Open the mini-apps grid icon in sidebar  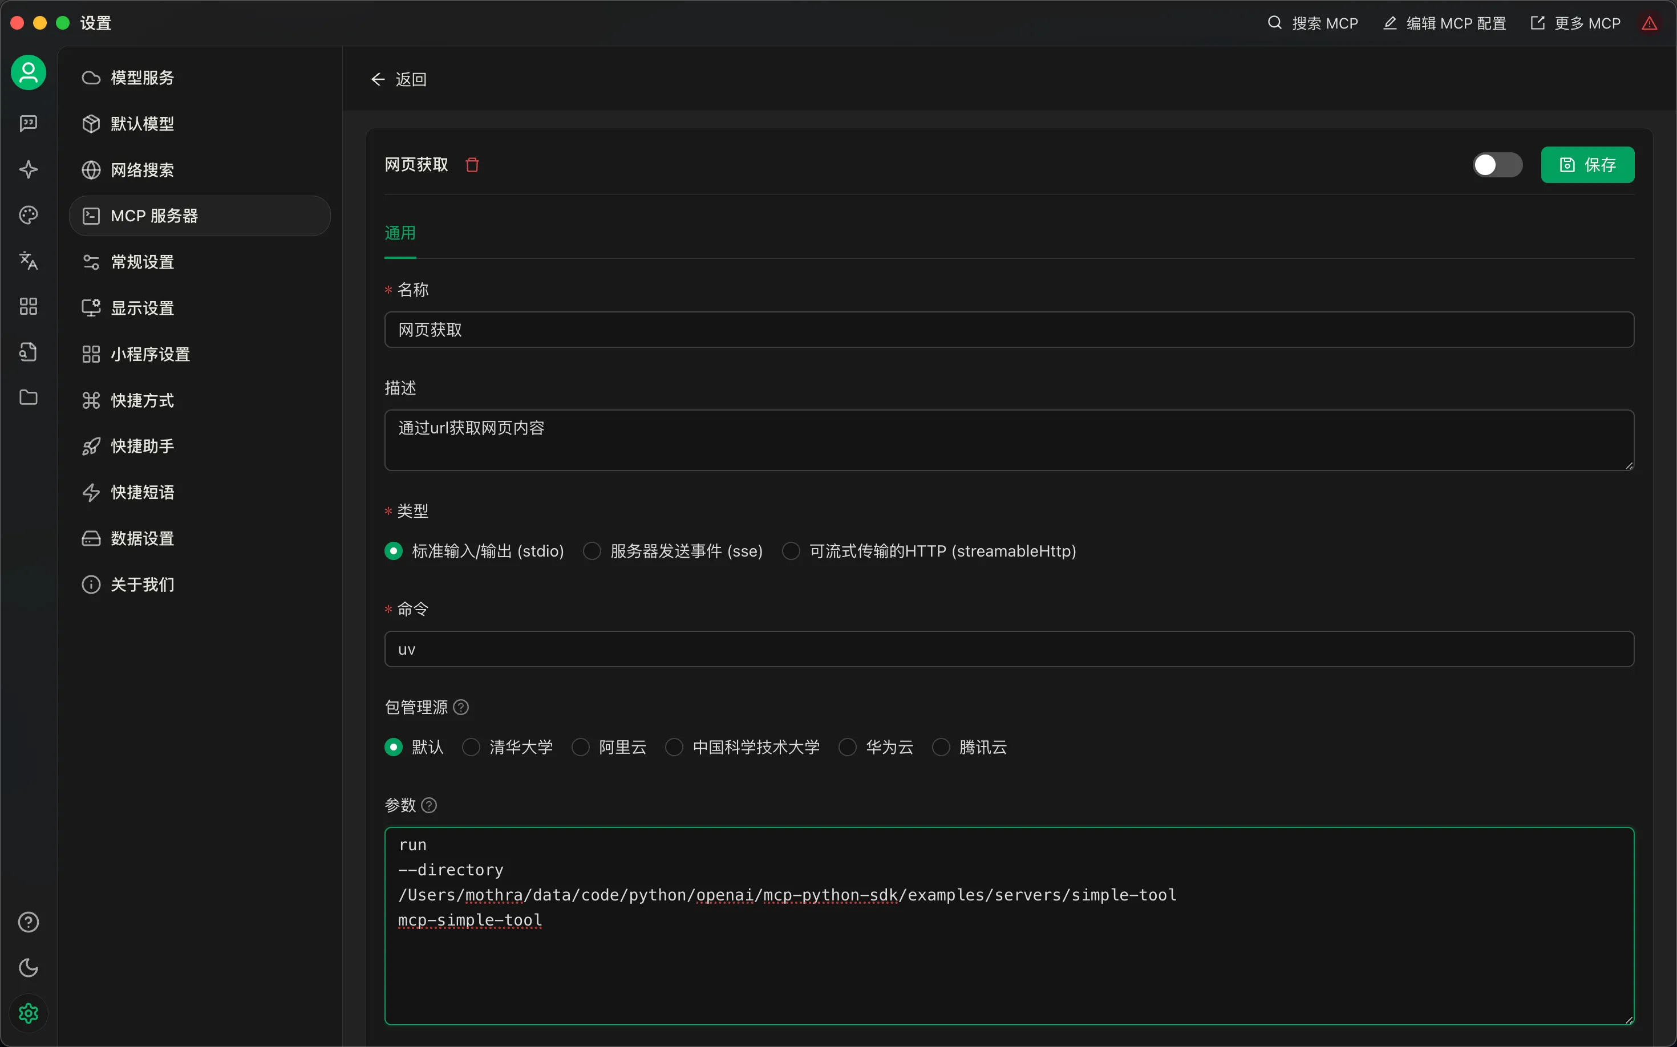click(29, 306)
